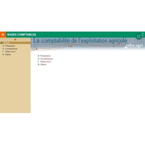The width and height of the screenshot is (145, 145).
Task: Click the BASES COMPTABLES title
Action: tap(22, 34)
